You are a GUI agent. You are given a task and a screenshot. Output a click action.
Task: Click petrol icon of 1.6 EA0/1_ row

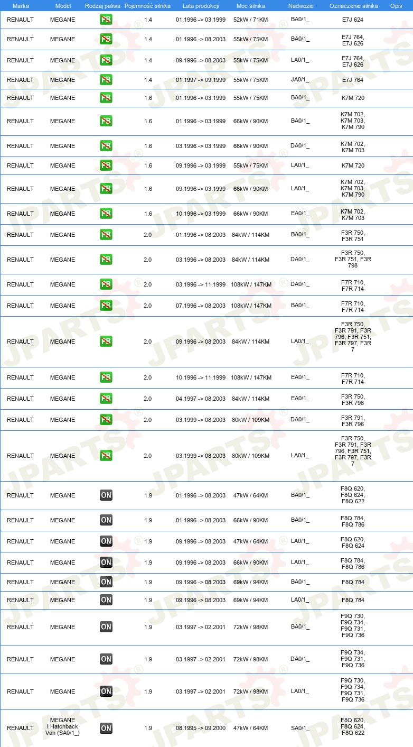click(x=106, y=214)
